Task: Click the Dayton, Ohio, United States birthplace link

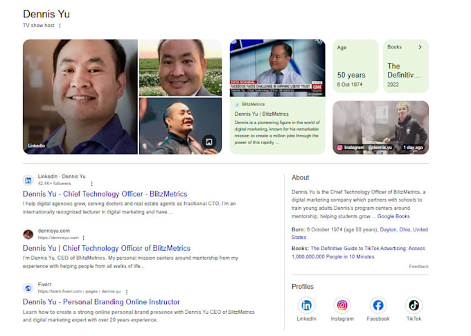Action: point(359,233)
